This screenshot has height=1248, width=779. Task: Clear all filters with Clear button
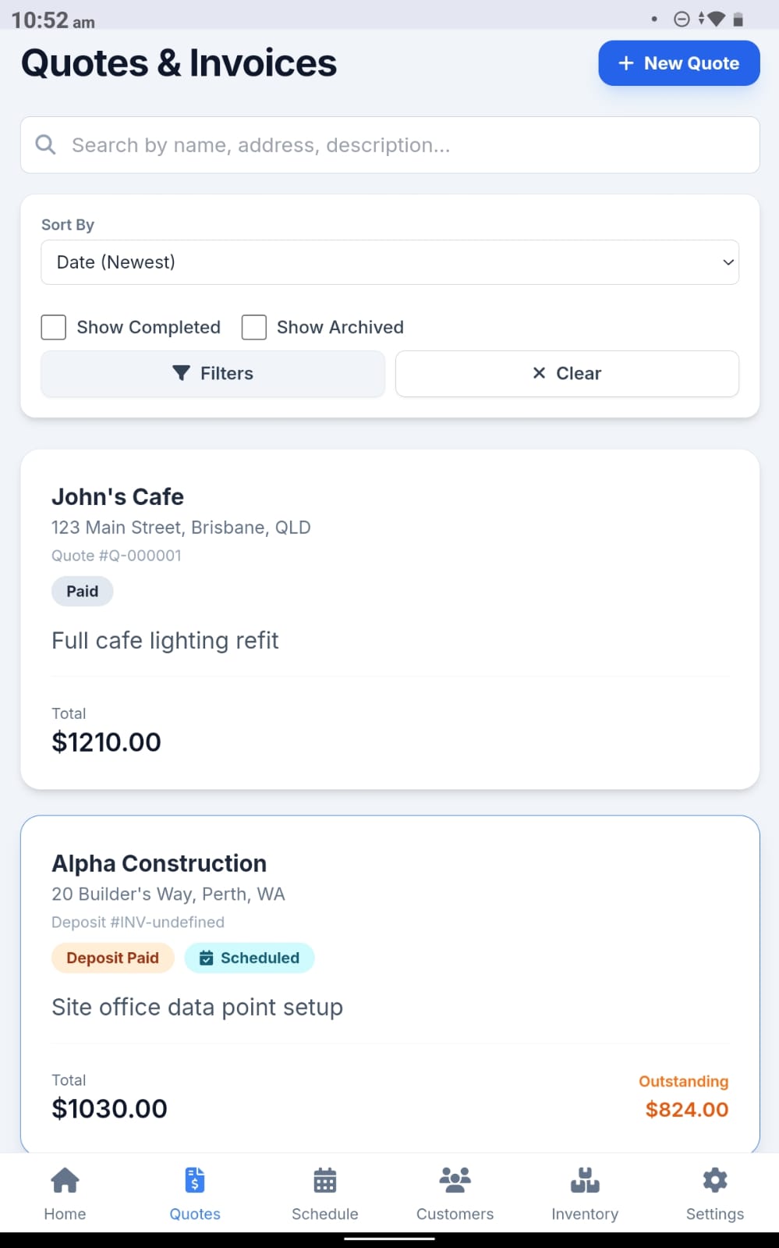pos(567,374)
